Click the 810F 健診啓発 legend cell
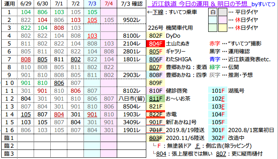This screenshot has width=278, height=159. tap(156, 91)
